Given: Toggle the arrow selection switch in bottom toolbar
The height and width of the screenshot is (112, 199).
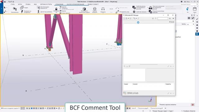Looking at the screenshot, I should click(27, 108).
